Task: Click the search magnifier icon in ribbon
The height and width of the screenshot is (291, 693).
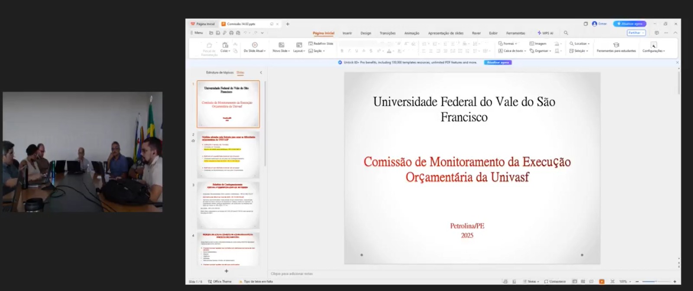Action: click(566, 33)
